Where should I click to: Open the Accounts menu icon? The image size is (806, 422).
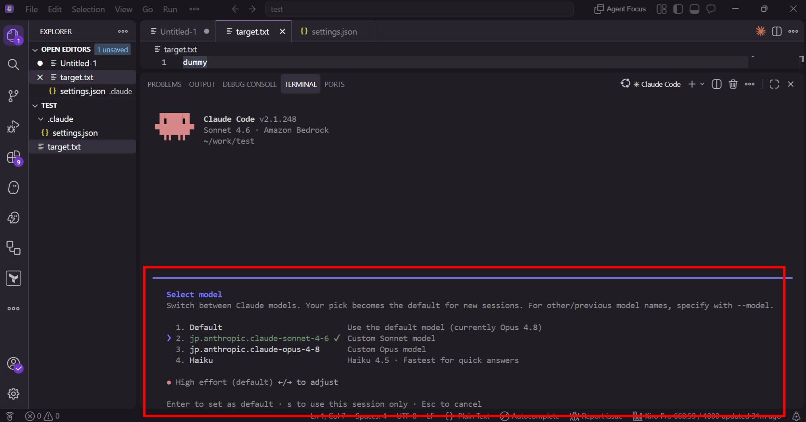(14, 364)
